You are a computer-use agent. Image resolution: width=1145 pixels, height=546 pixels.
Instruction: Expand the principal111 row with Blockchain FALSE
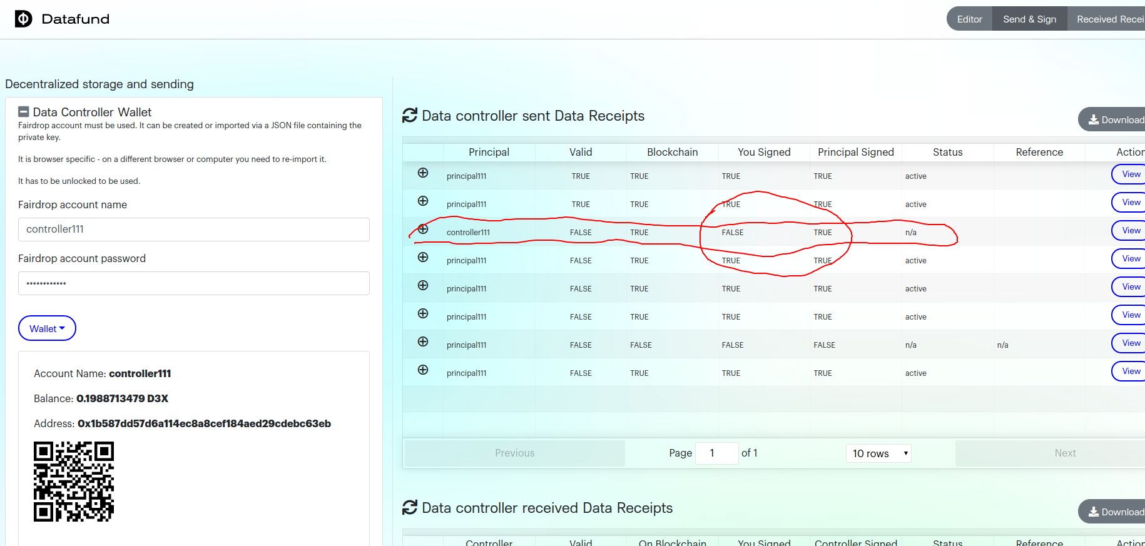[x=423, y=341]
